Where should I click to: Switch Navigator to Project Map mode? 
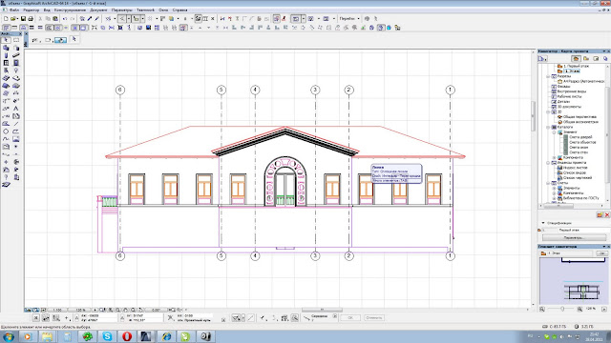[x=576, y=59]
